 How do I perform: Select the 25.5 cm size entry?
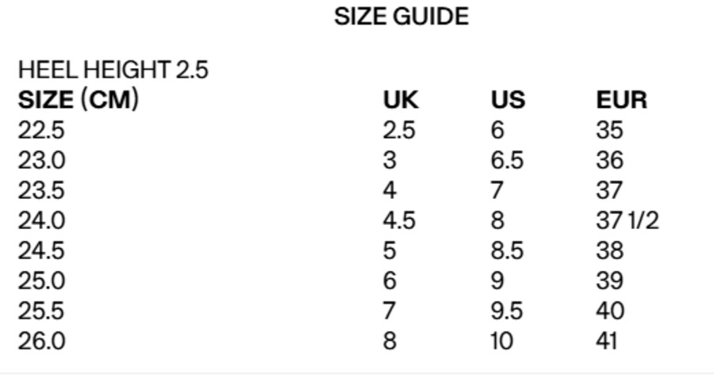coord(41,311)
